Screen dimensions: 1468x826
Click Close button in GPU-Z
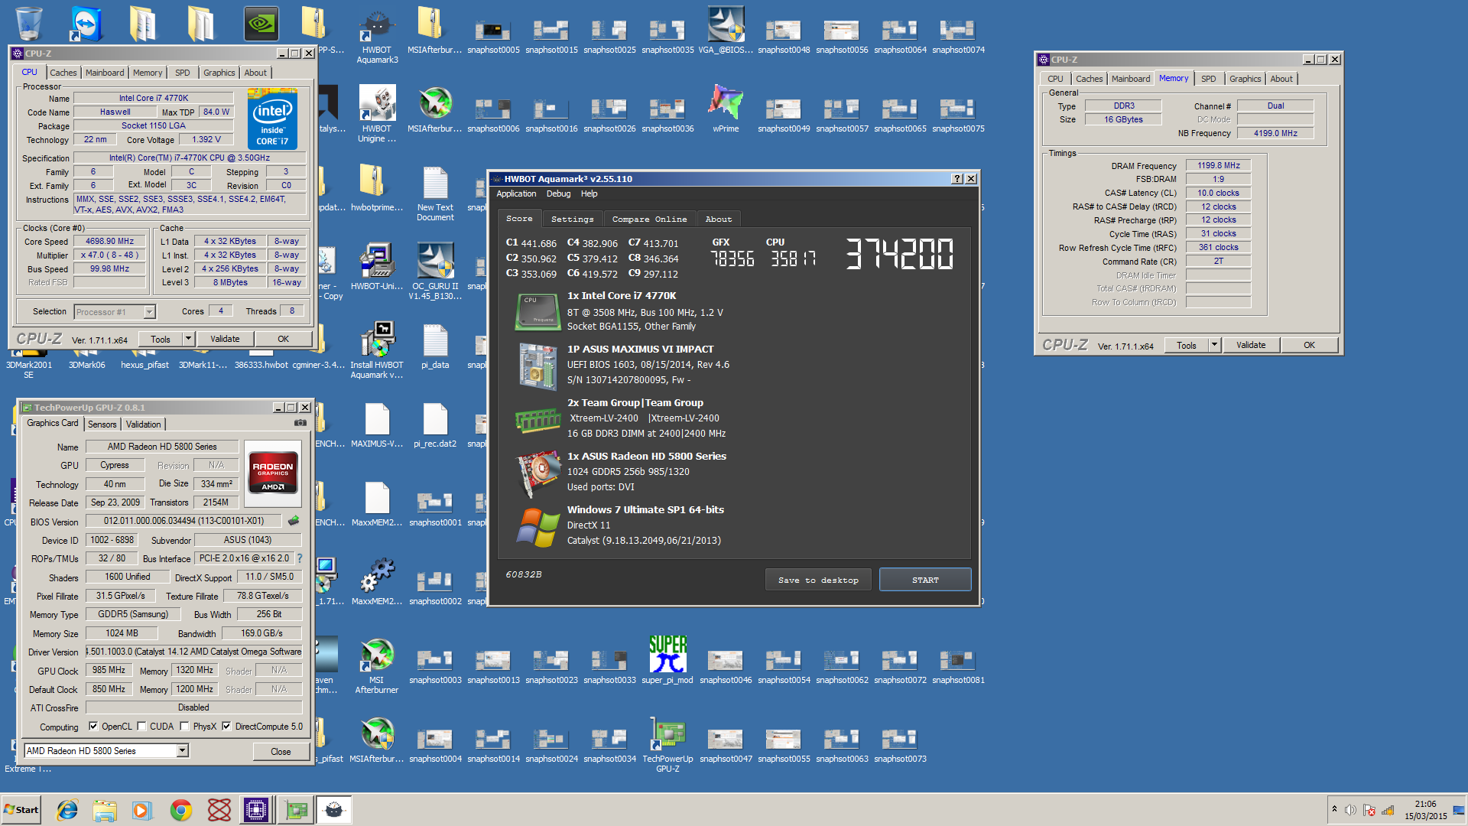281,752
